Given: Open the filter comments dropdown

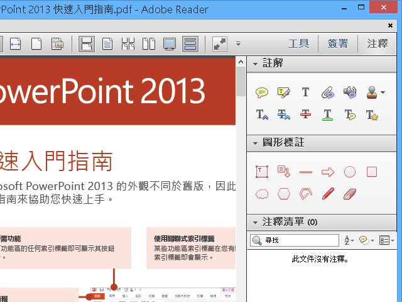Looking at the screenshot, I should pos(367,240).
